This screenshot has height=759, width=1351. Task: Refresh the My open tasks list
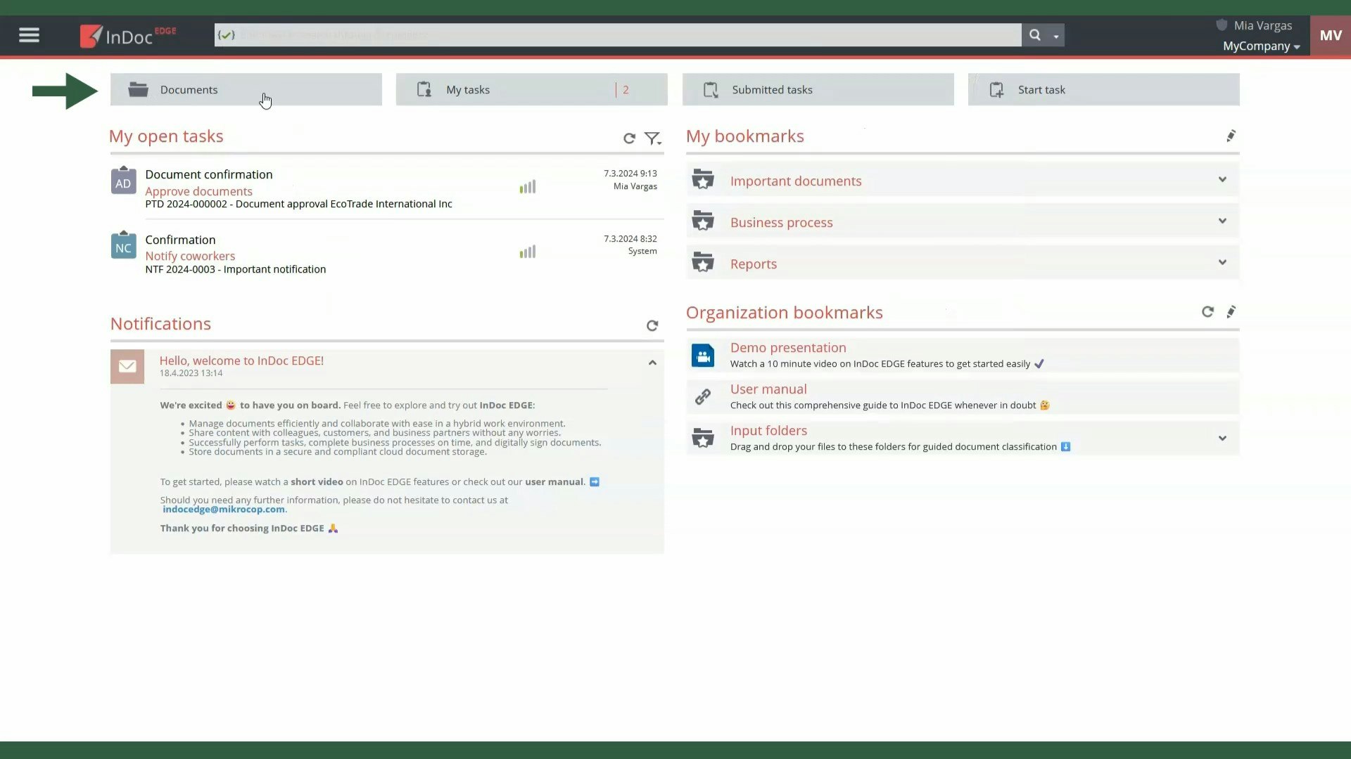tap(629, 138)
